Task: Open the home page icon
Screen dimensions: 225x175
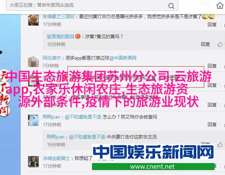Action: [220, 6]
